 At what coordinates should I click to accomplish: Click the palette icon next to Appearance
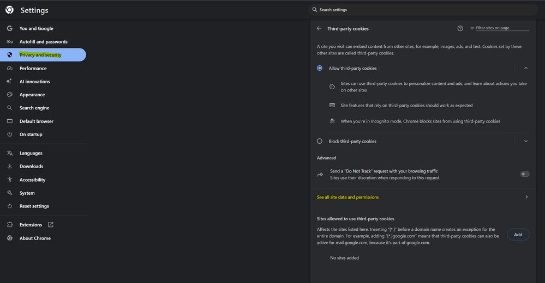click(x=10, y=95)
